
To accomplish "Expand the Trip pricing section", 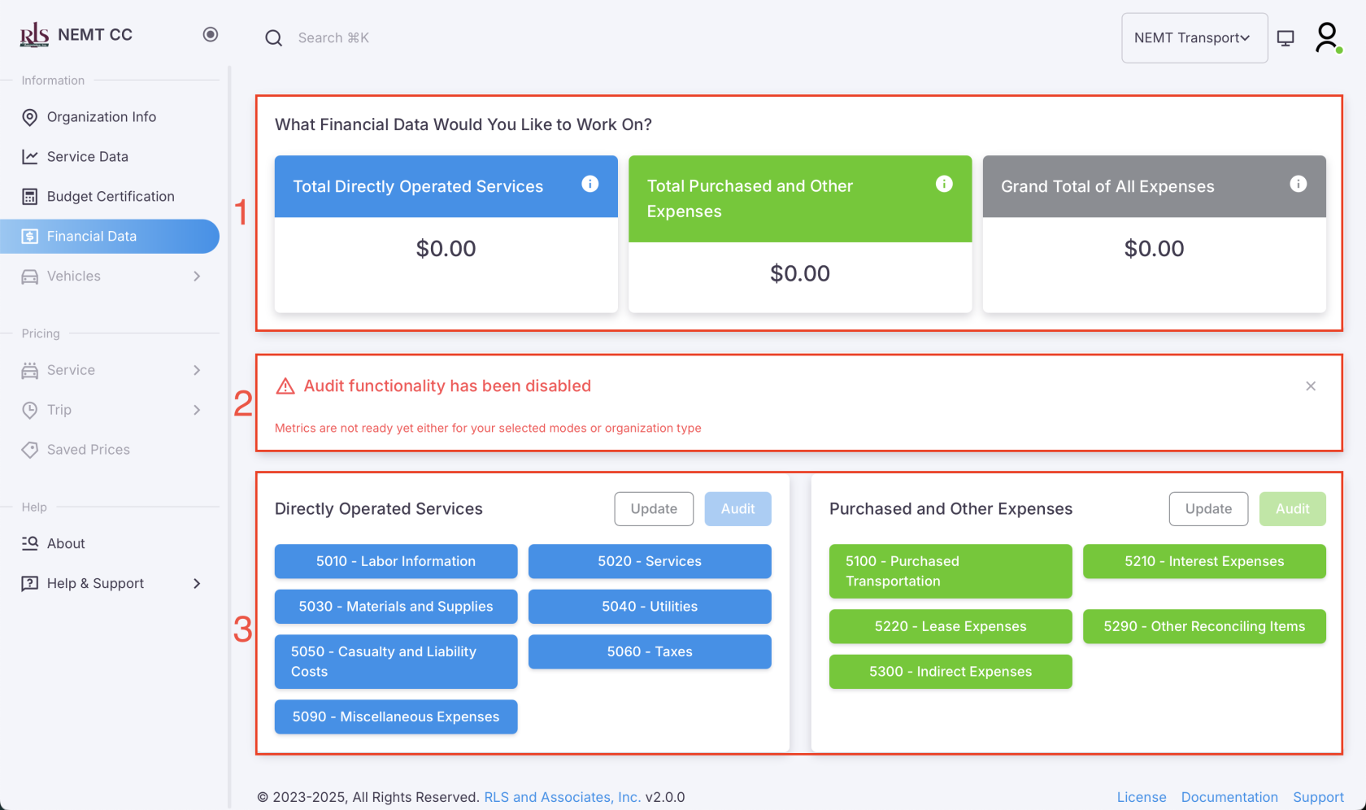I will 110,410.
